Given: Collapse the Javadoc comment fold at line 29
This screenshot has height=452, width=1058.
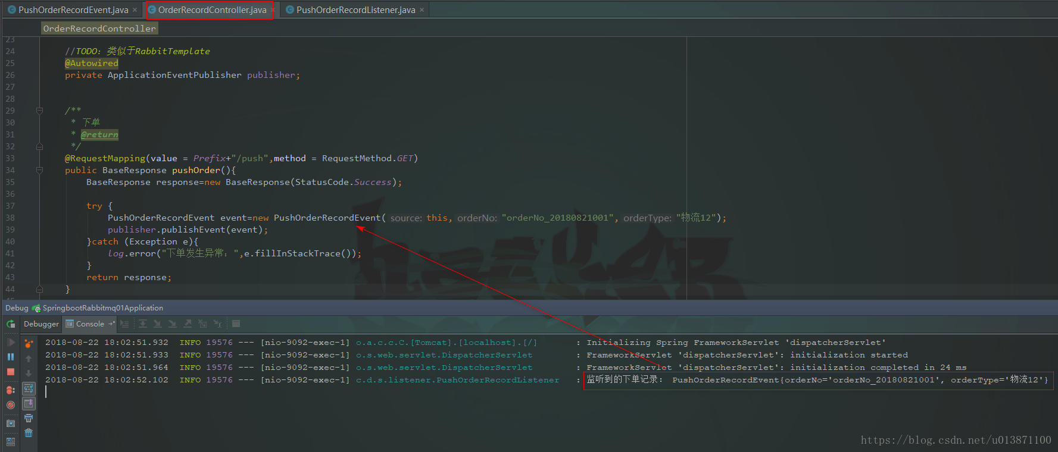Looking at the screenshot, I should [x=39, y=111].
